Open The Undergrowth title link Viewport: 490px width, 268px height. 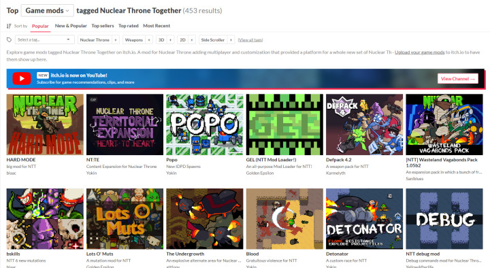click(185, 254)
